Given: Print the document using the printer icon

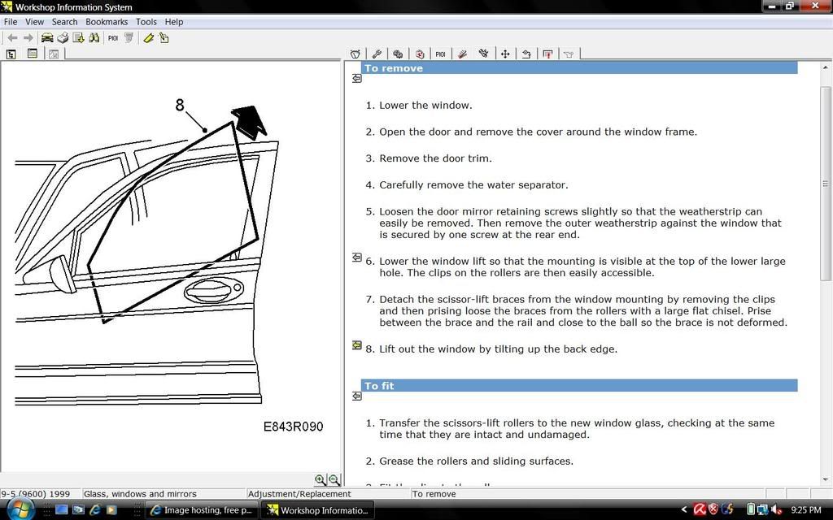Looking at the screenshot, I should point(63,37).
